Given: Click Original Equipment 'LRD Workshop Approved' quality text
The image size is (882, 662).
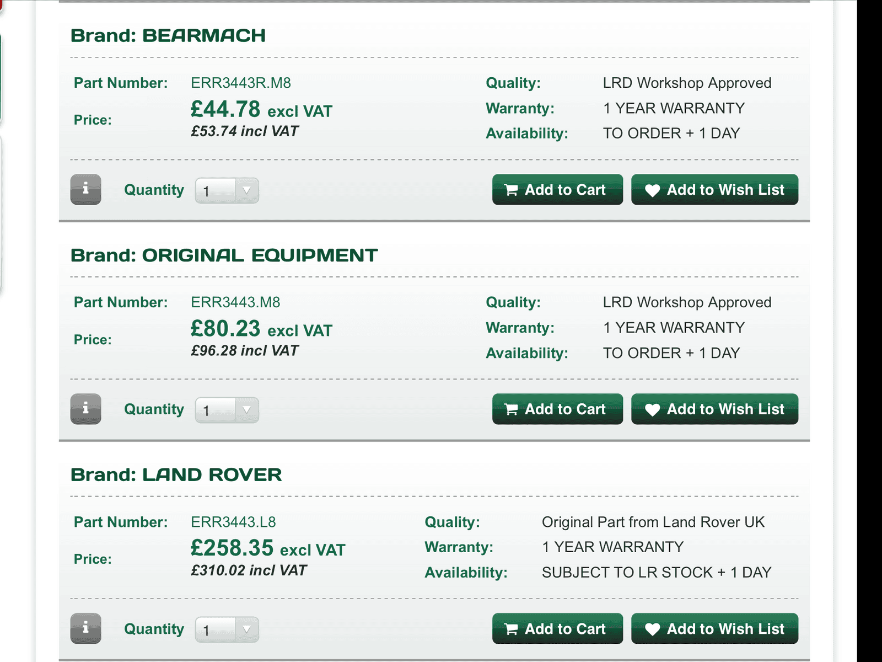Looking at the screenshot, I should click(x=687, y=303).
